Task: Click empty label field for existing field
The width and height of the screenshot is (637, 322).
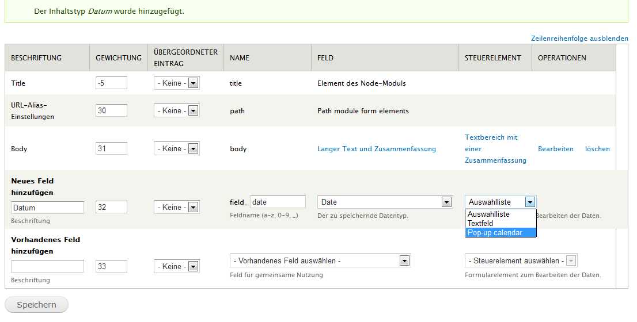Action: (47, 266)
